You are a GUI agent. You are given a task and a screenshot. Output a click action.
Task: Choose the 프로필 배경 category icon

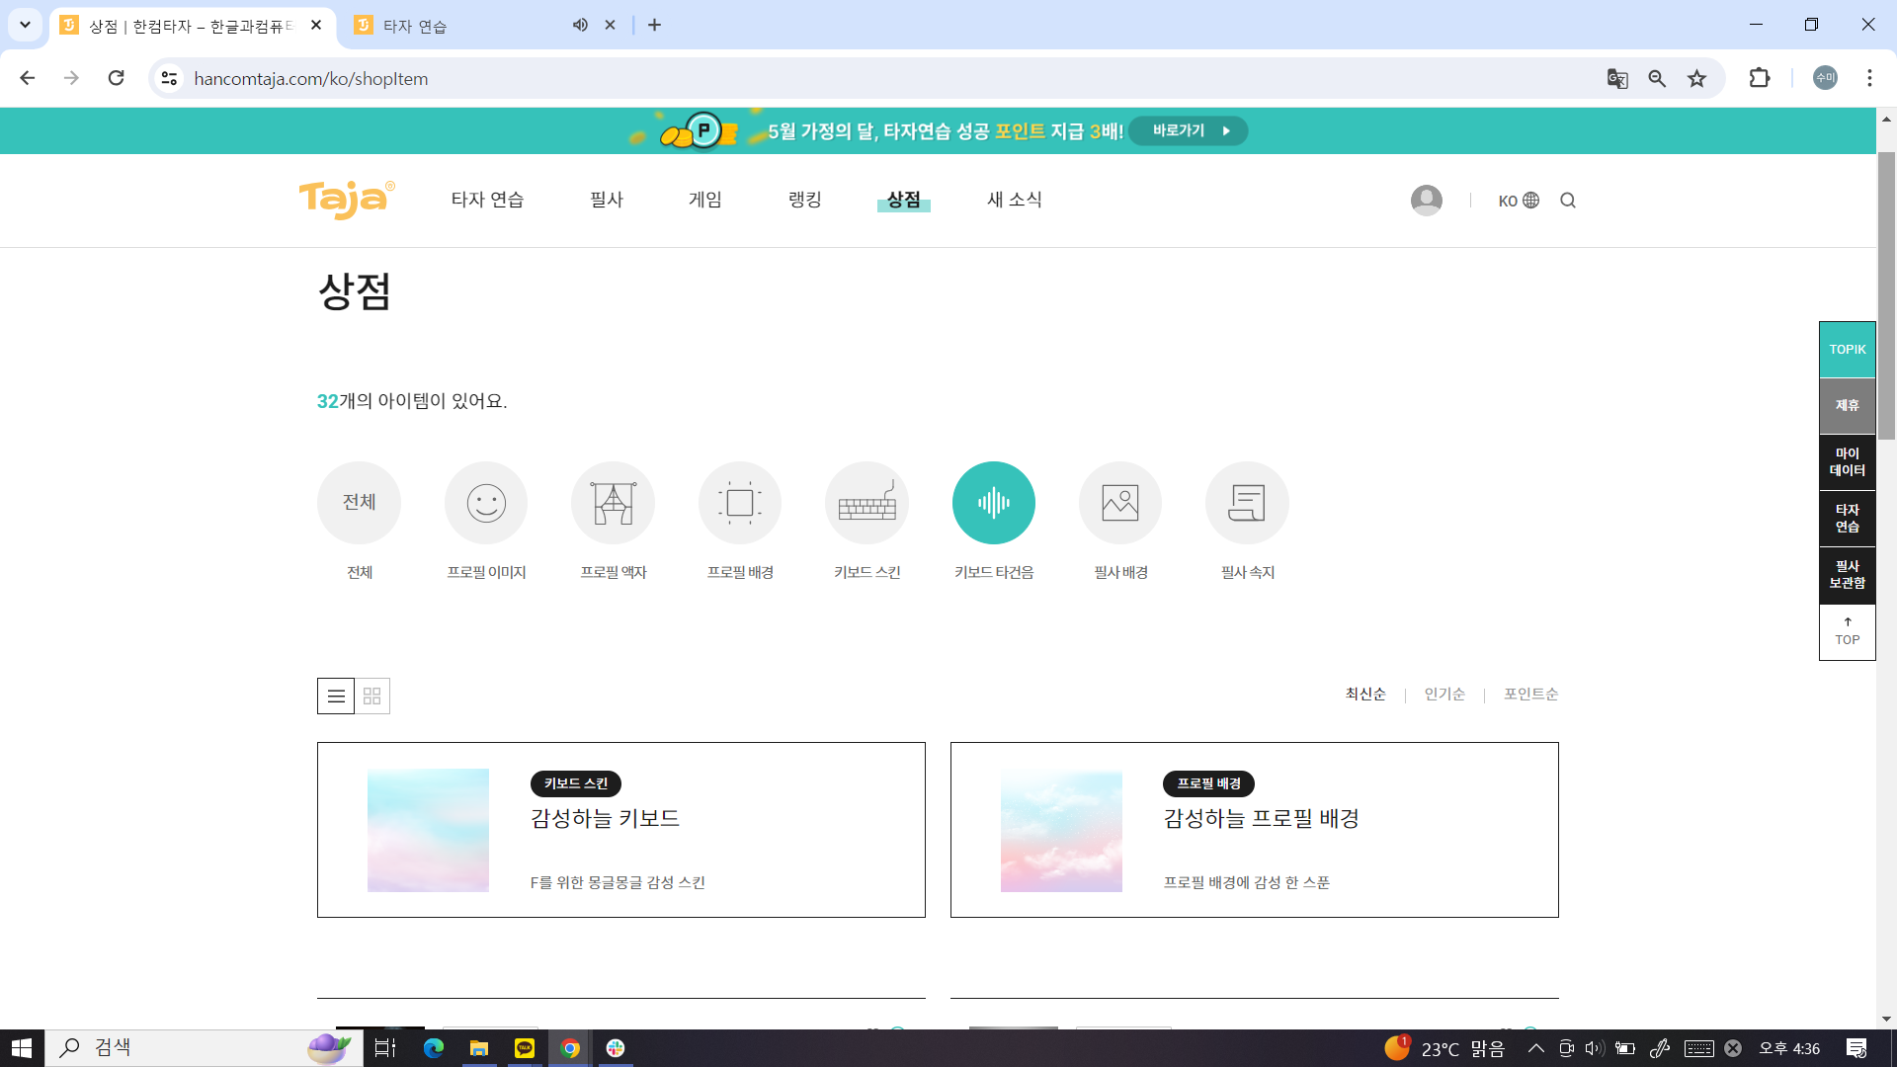point(740,503)
